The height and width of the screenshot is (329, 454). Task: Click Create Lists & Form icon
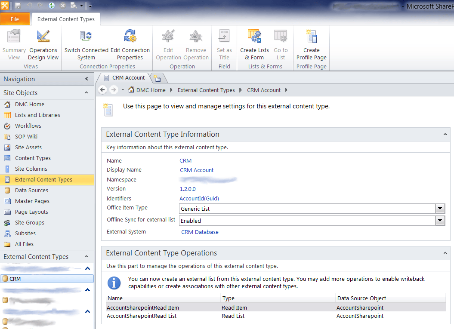click(x=254, y=37)
